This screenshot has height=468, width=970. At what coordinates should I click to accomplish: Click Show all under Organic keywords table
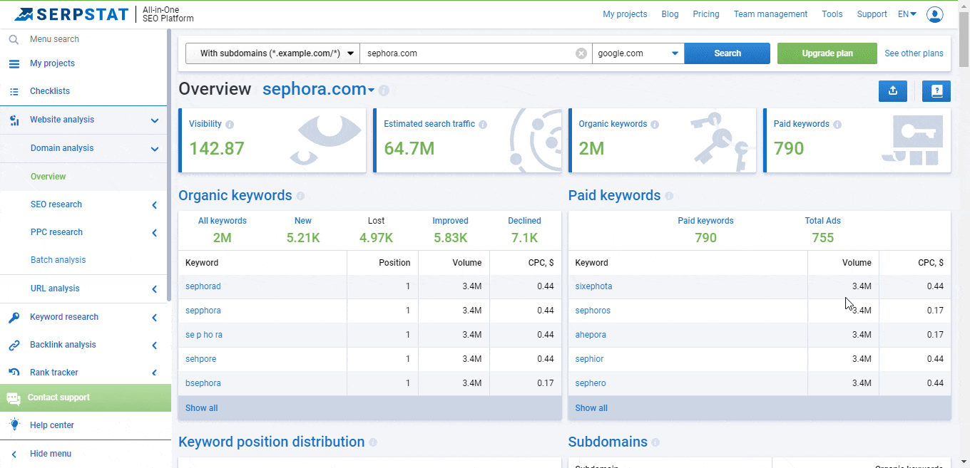(x=202, y=408)
